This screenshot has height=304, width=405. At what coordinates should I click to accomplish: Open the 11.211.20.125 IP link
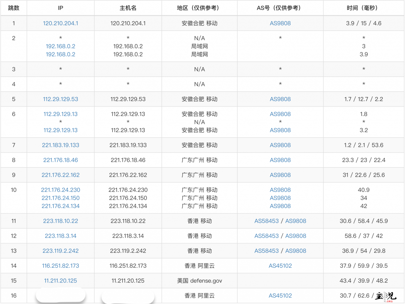[60, 281]
